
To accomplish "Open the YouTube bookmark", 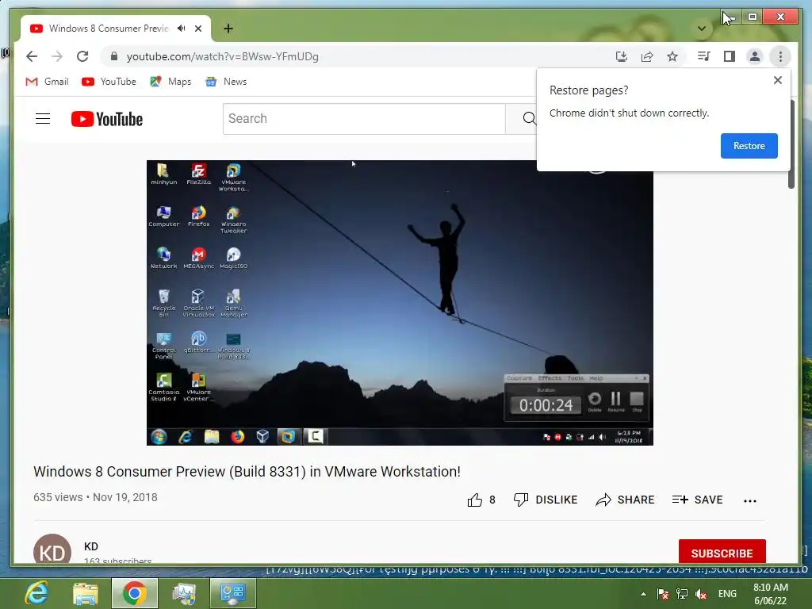I will (109, 82).
